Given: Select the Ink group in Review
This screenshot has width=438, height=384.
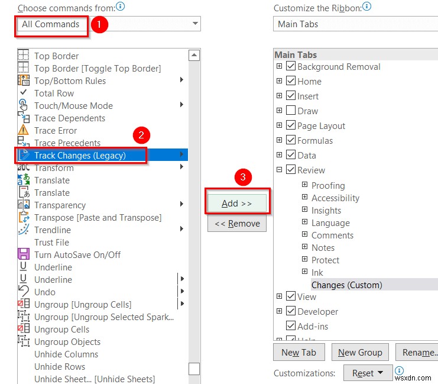Looking at the screenshot, I should click(317, 272).
